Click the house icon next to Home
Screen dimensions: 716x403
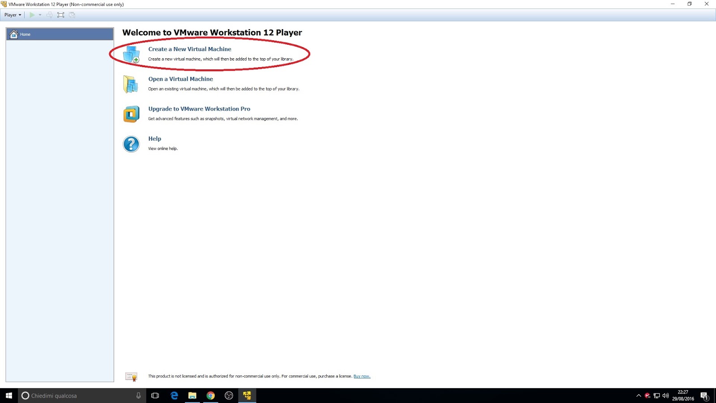click(13, 34)
